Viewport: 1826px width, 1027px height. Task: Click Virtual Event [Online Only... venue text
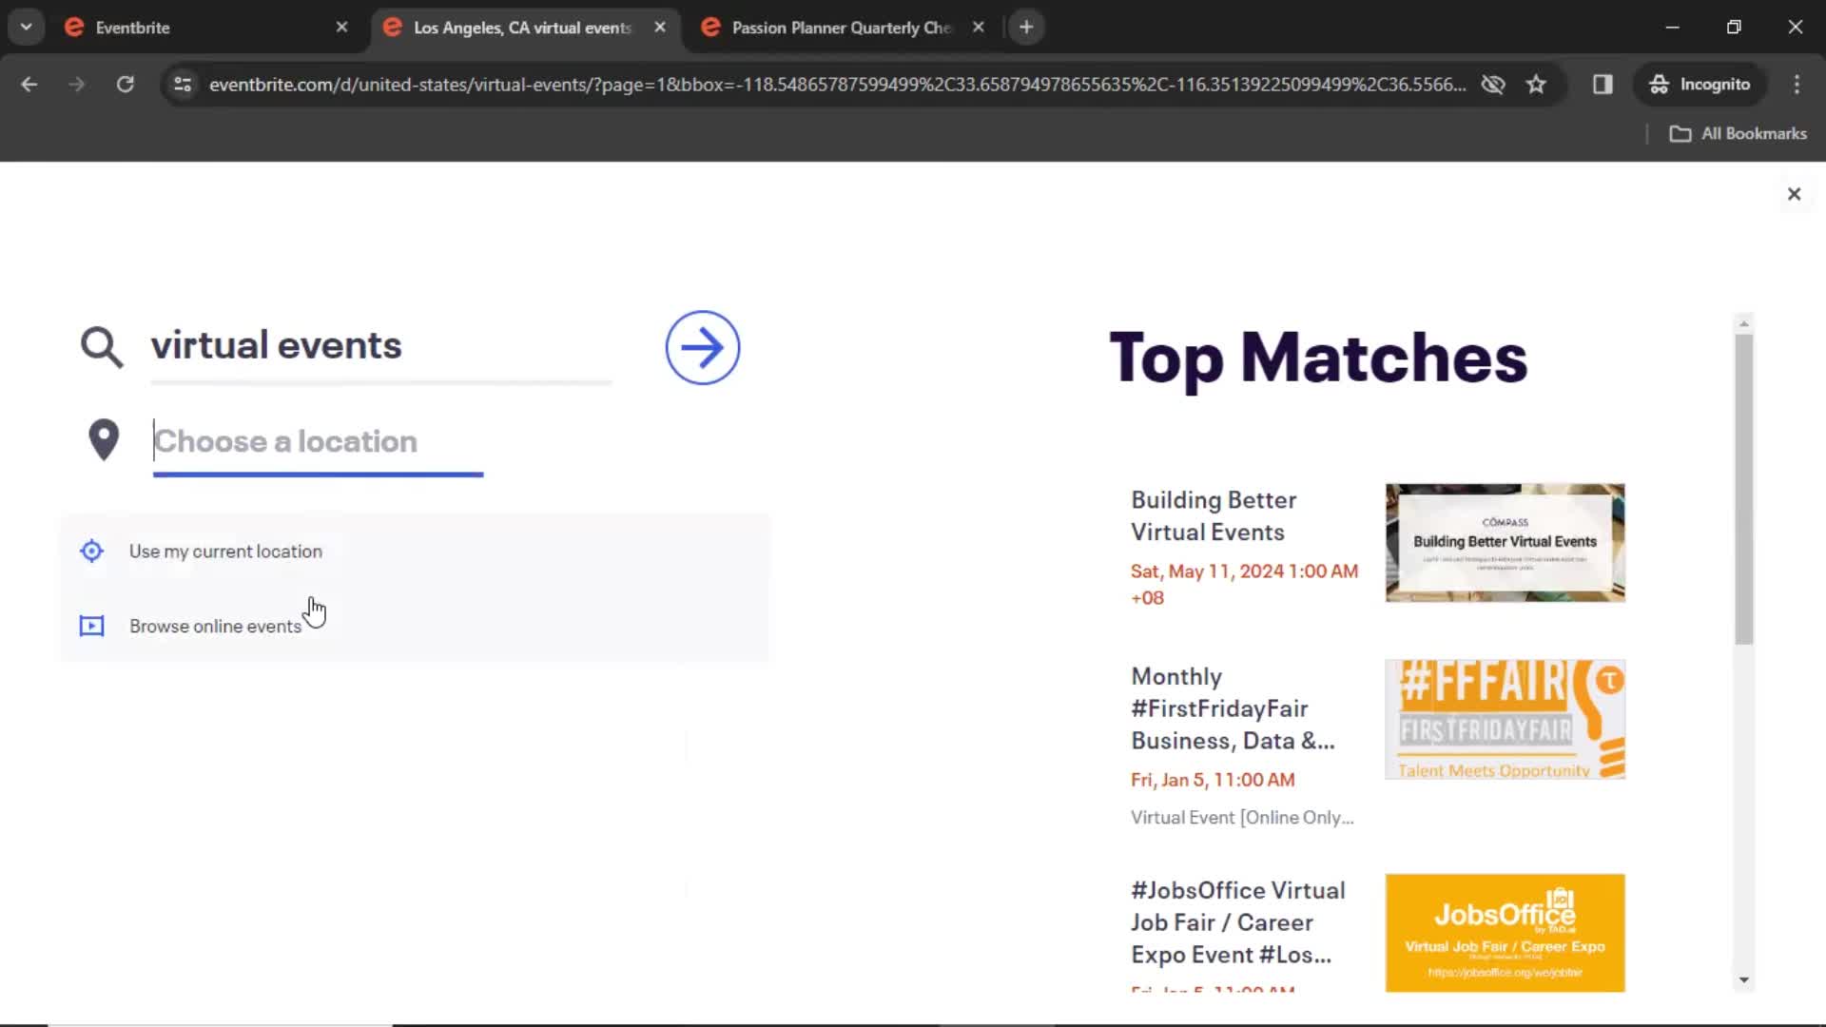1242,818
